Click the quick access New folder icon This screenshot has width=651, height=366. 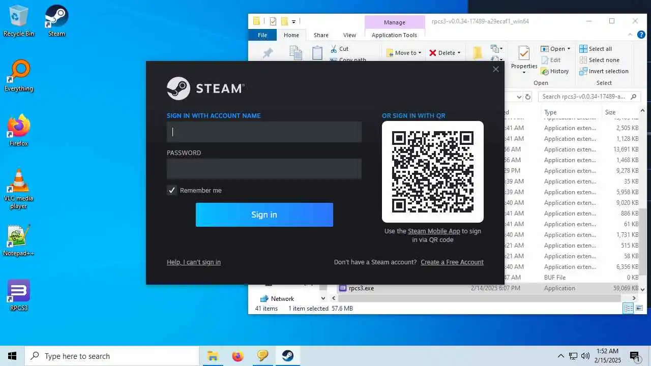click(284, 21)
